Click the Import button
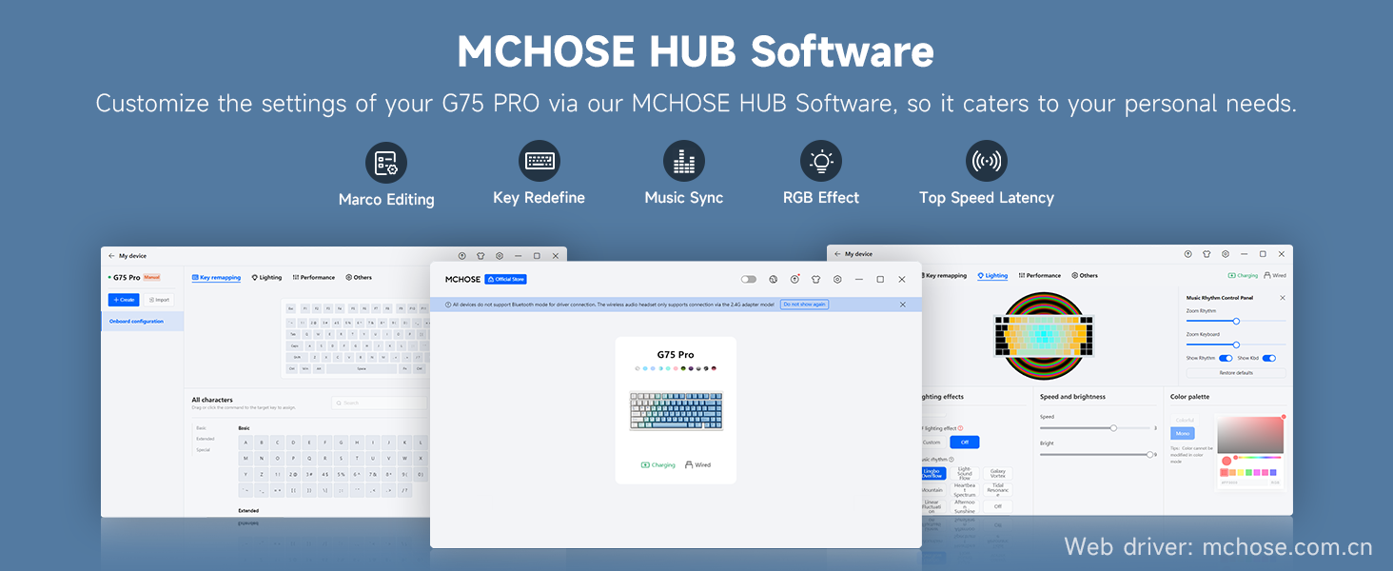This screenshot has height=571, width=1393. [x=159, y=300]
